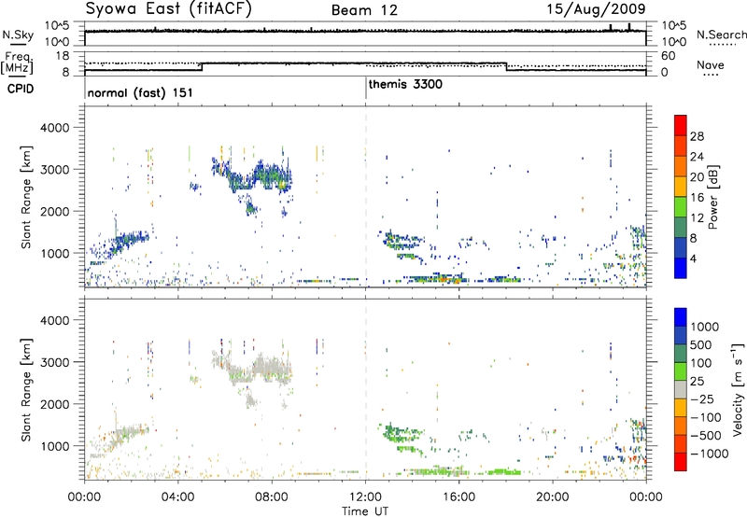Select the 'themis 3300' CPID text
Screen dimensions: 747x517
405,84
